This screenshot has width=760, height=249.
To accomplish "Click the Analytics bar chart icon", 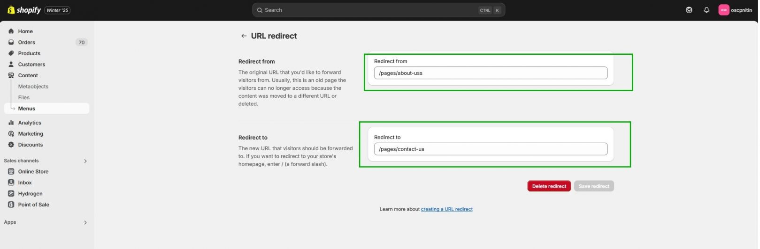I will pyautogui.click(x=11, y=123).
